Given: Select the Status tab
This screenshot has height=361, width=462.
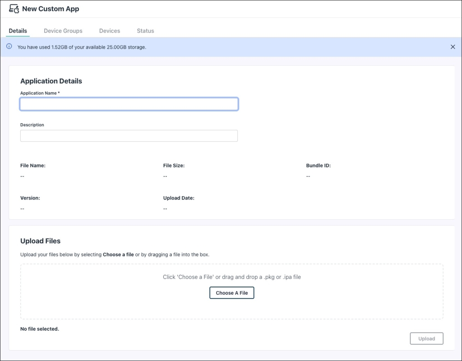Looking at the screenshot, I should click(145, 31).
